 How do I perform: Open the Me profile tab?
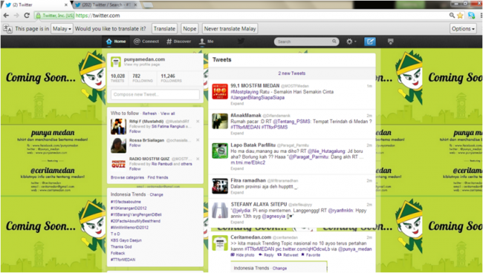(x=206, y=42)
